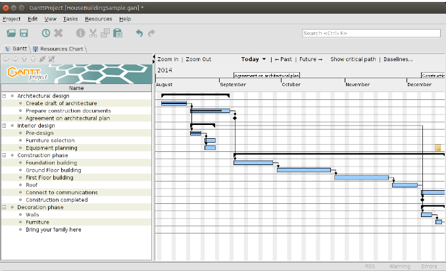Screen dimensions: 446x271
Task: Click the Search input field
Action: tap(371, 33)
